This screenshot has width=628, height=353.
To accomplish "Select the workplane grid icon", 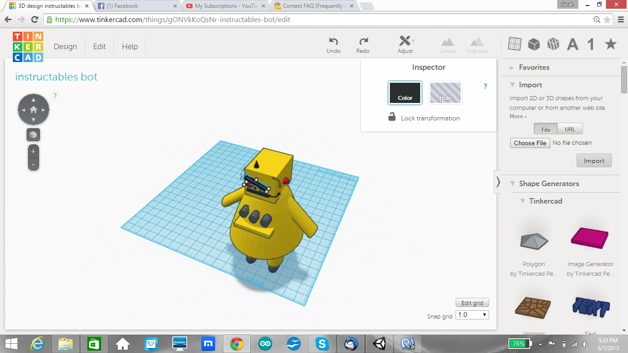I will tap(514, 44).
